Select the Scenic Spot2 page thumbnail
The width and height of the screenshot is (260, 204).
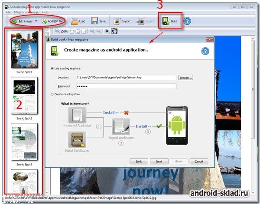click(x=24, y=95)
